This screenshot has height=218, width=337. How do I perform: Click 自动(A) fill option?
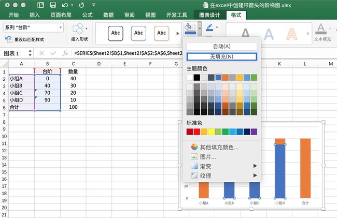(x=221, y=47)
